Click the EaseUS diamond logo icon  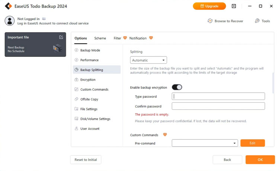[x=8, y=6]
